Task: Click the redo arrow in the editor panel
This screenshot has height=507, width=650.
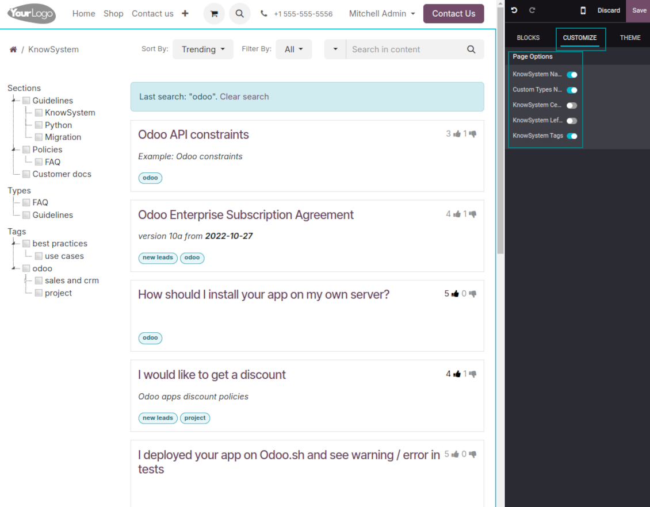Action: tap(532, 10)
